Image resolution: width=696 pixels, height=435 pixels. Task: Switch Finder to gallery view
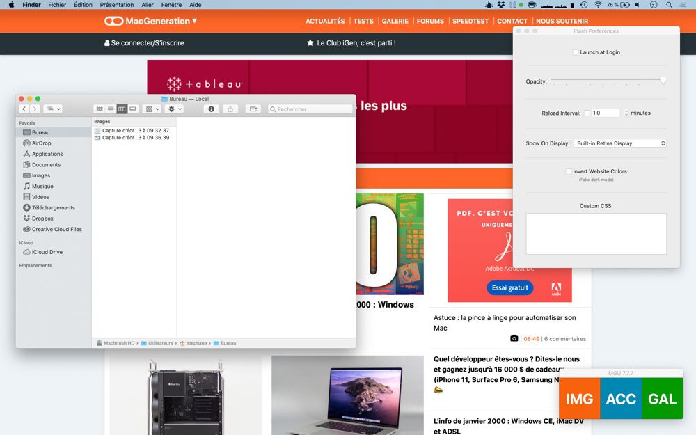click(x=133, y=109)
